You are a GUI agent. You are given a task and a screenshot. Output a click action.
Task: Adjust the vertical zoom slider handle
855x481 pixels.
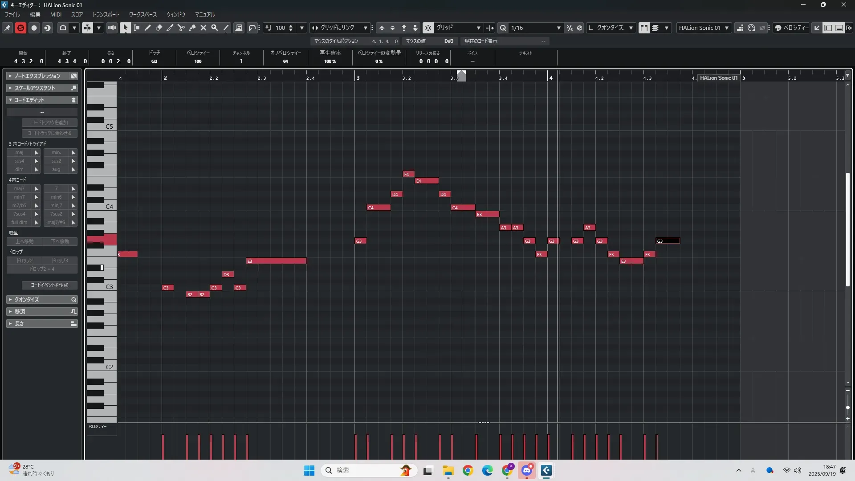pyautogui.click(x=847, y=408)
